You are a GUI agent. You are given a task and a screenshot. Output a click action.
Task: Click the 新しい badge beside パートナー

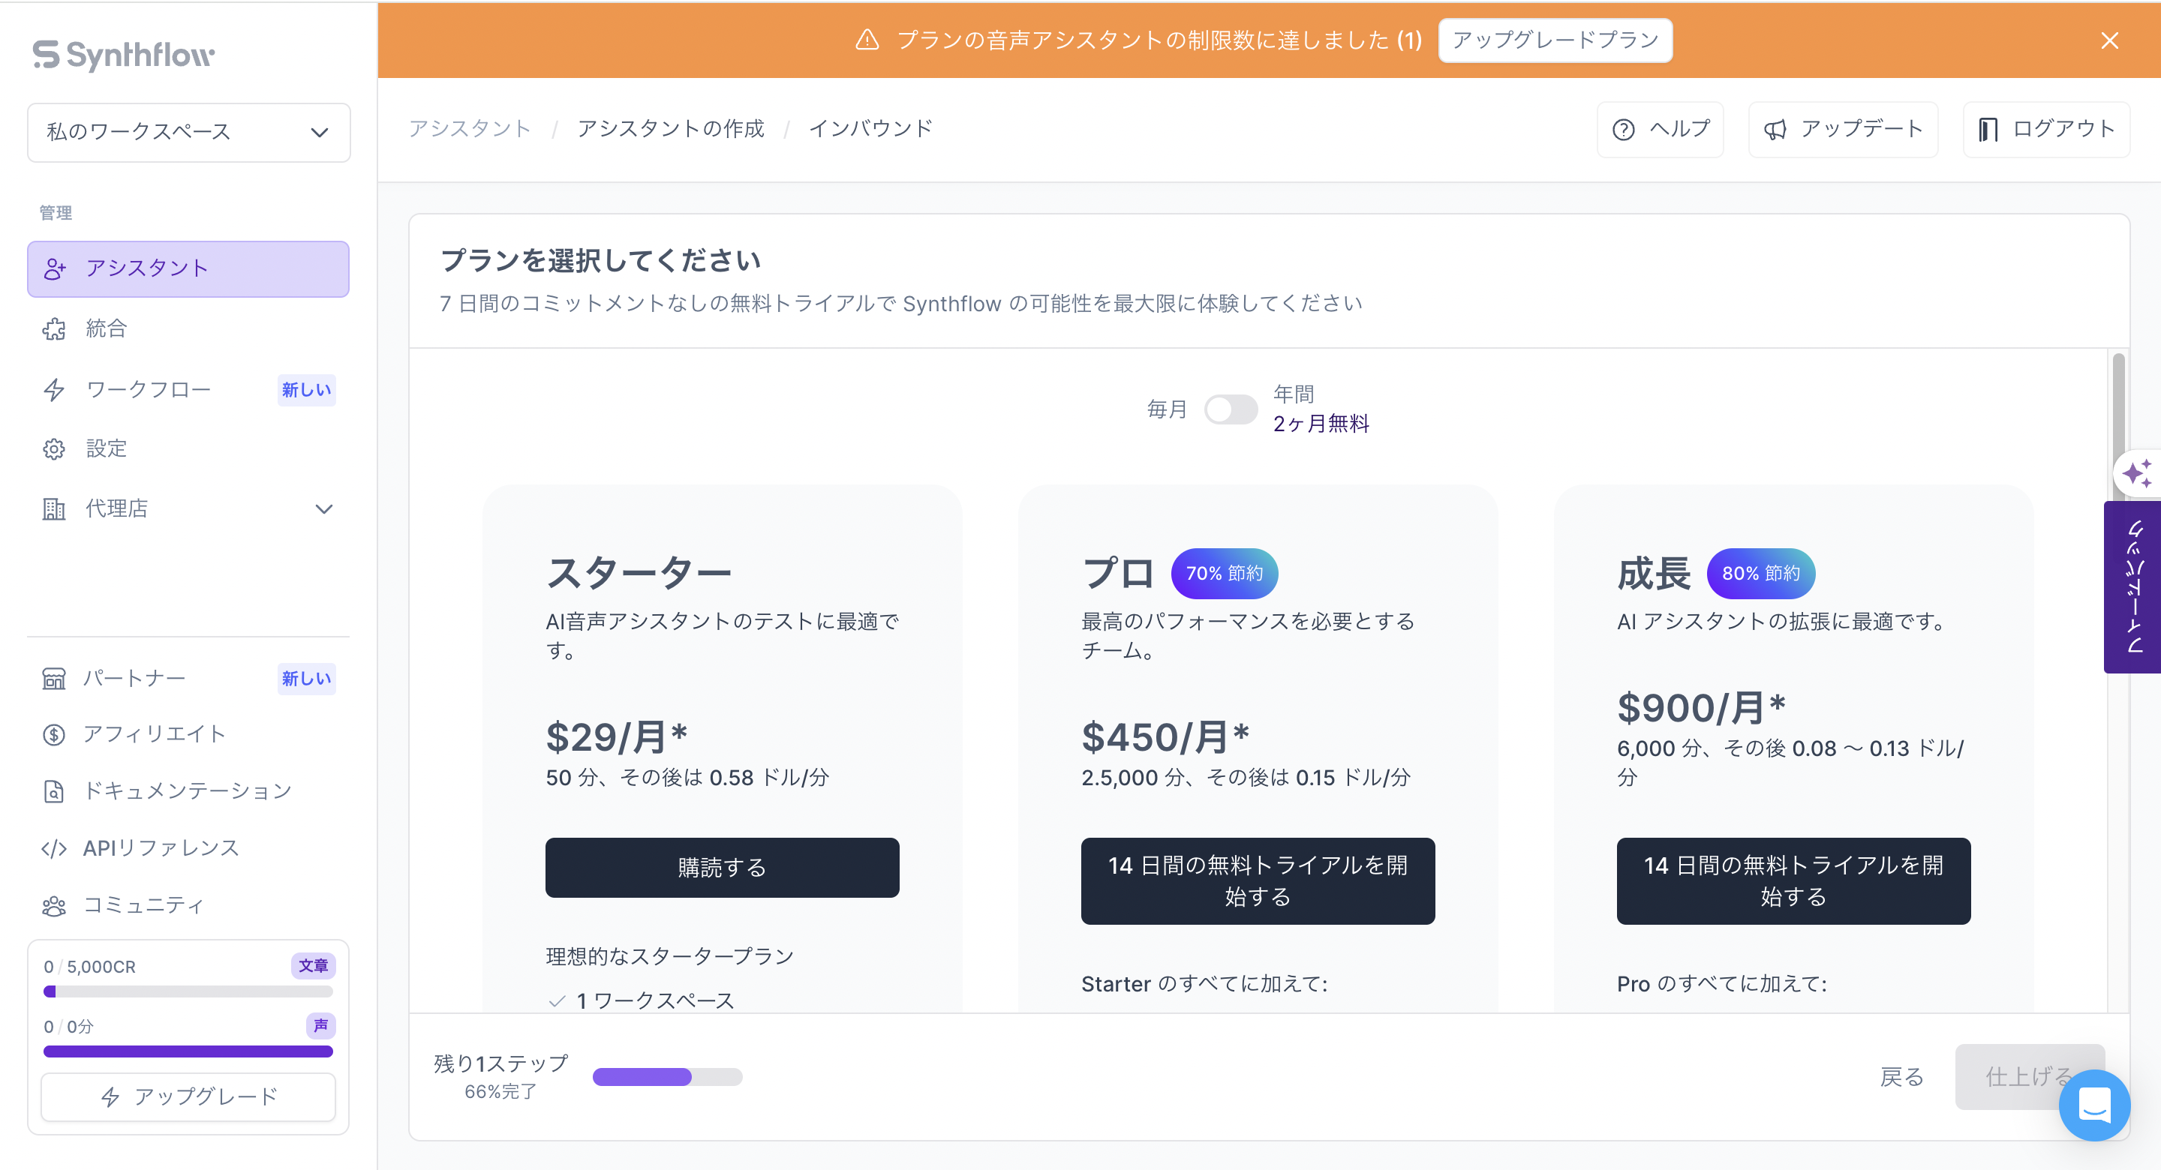click(x=307, y=679)
